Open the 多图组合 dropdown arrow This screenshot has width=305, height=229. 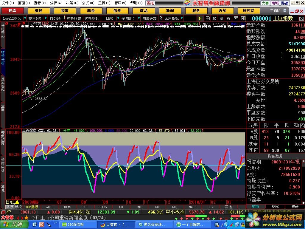pyautogui.click(x=139, y=18)
